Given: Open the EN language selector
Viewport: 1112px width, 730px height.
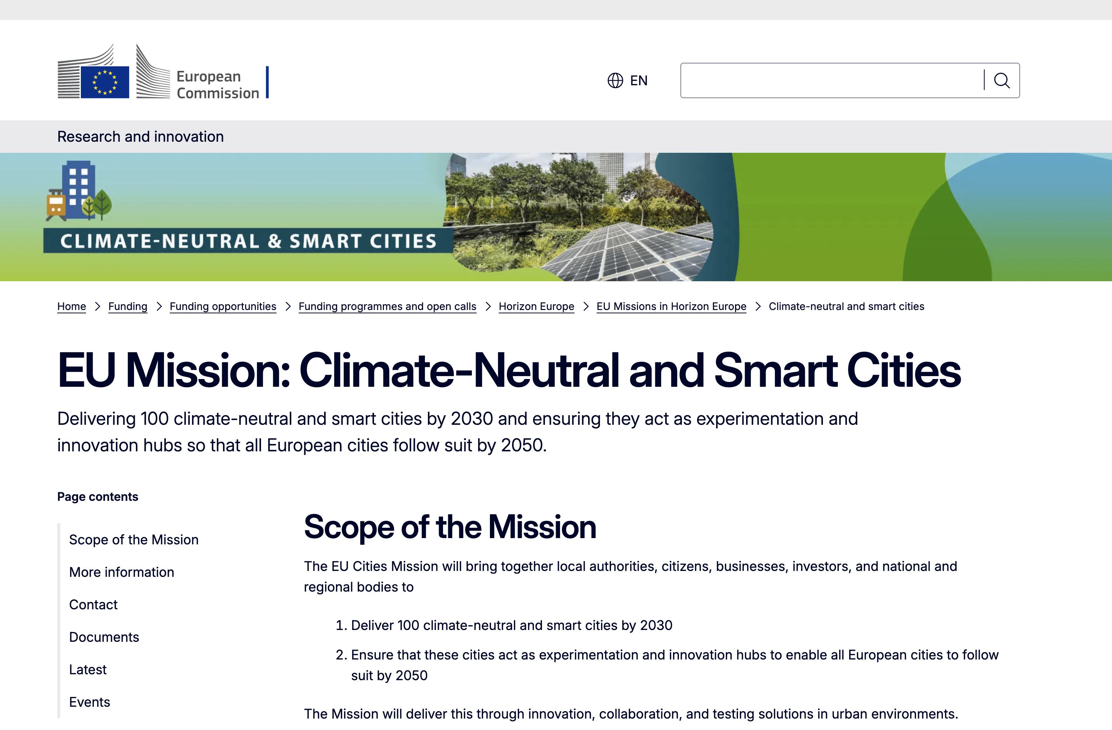Looking at the screenshot, I should [x=628, y=80].
